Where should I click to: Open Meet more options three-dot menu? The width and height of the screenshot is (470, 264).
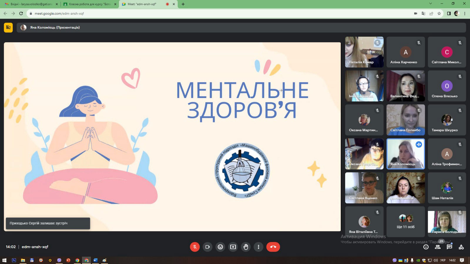click(258, 247)
